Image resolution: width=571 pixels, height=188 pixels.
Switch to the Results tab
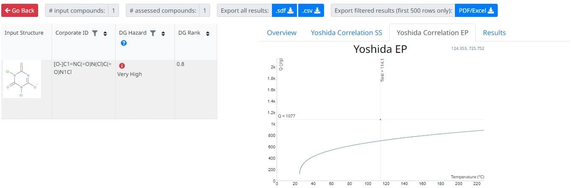point(494,33)
